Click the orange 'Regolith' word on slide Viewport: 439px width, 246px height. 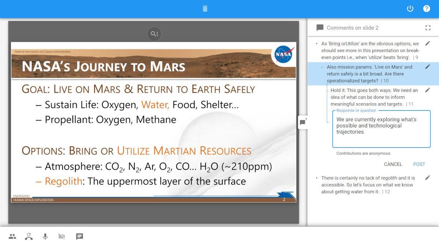(x=64, y=181)
